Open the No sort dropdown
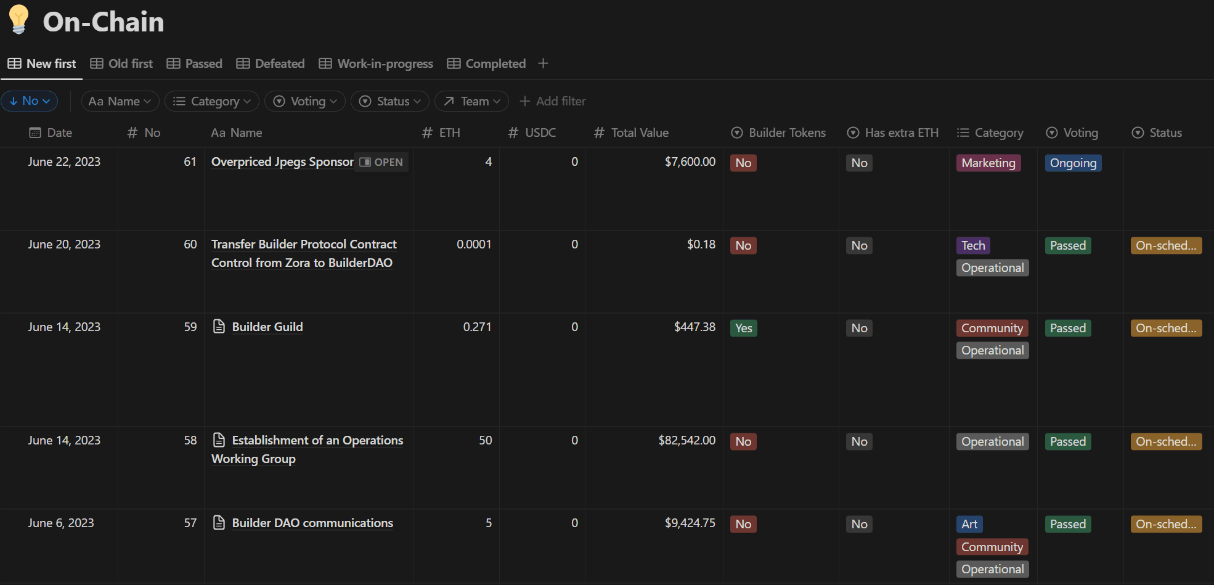Screen dimensions: 1214x585 [x=30, y=101]
